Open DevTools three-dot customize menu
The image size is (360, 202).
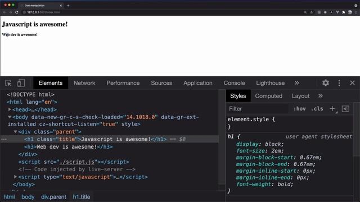[339, 83]
